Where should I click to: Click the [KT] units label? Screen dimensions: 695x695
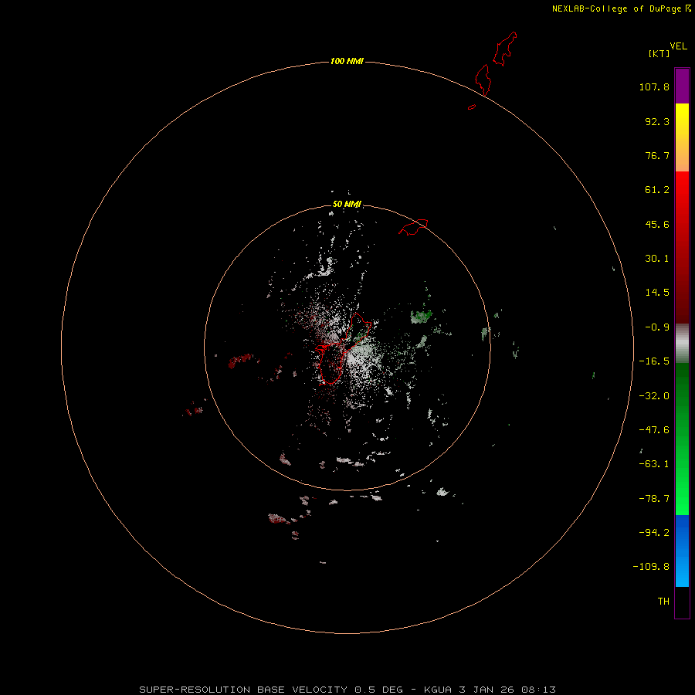[659, 53]
